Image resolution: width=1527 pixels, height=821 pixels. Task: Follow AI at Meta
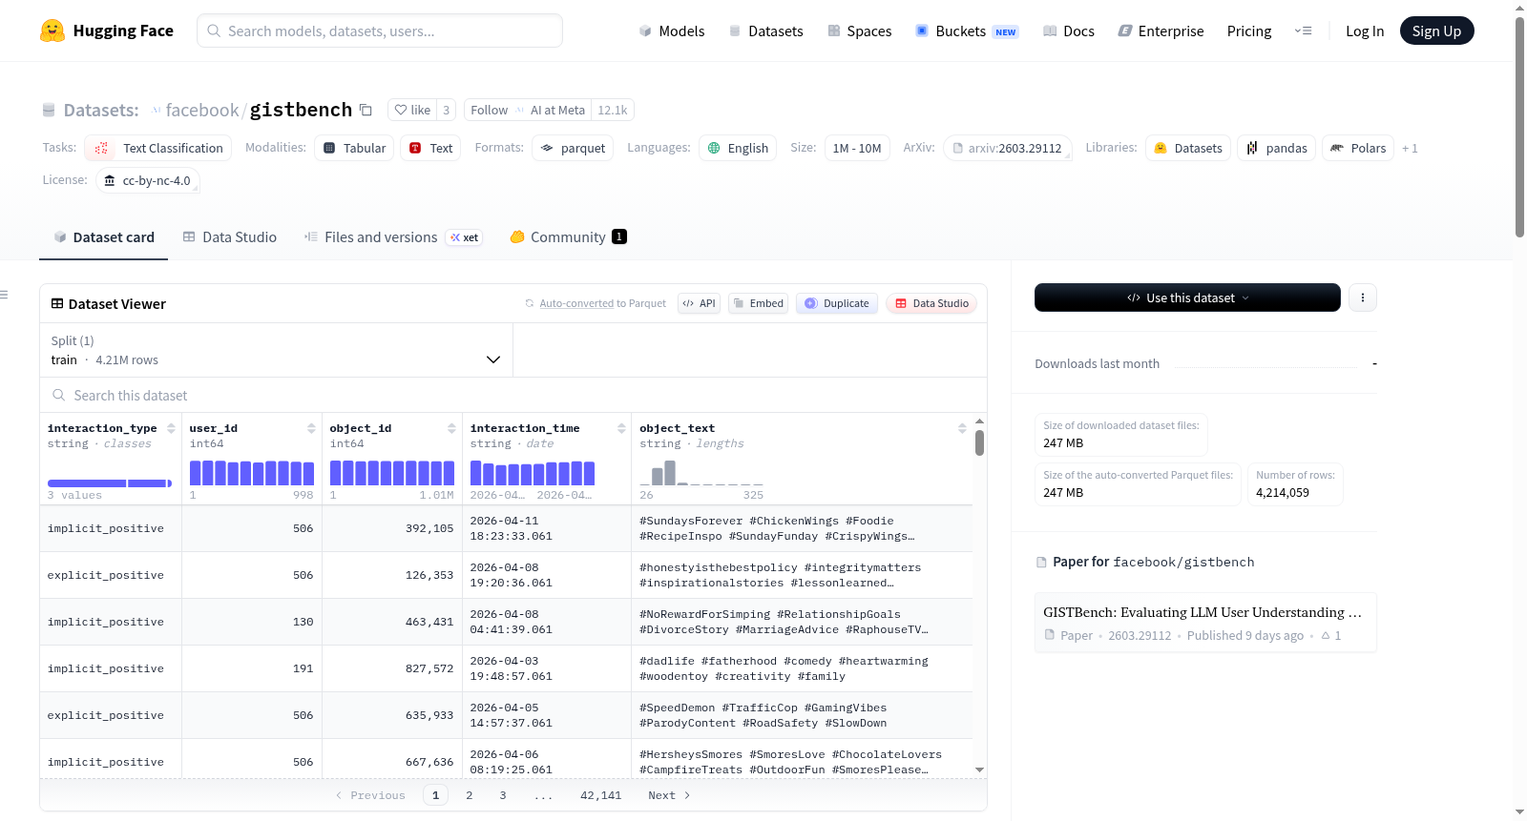pyautogui.click(x=528, y=110)
